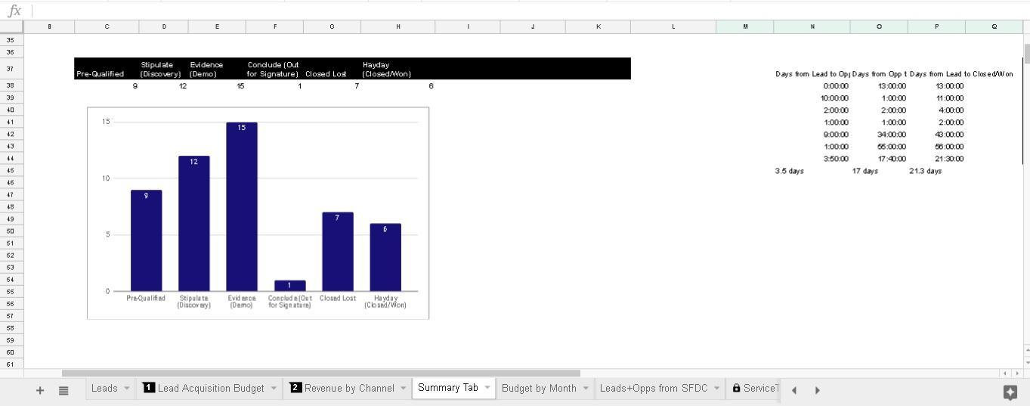
Task: Select column H header
Action: coord(398,26)
